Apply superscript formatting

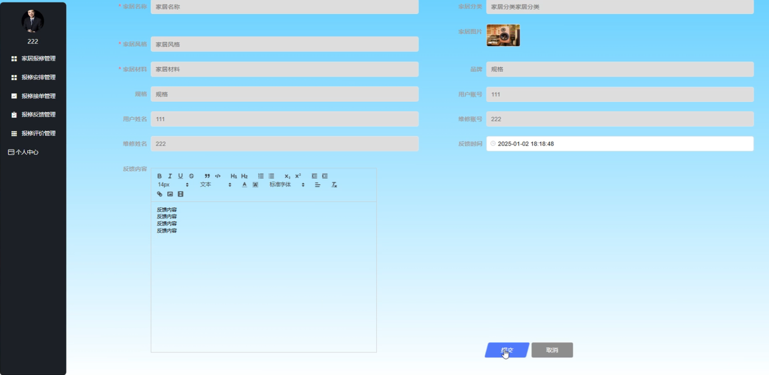pos(298,176)
